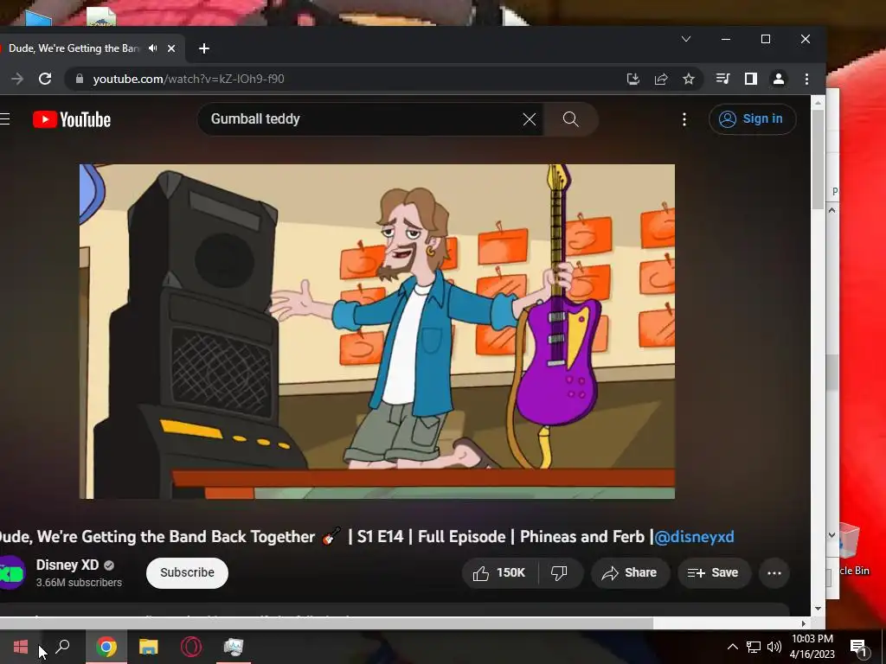
Task: Mute the tab audio speaker icon
Action: [x=152, y=48]
